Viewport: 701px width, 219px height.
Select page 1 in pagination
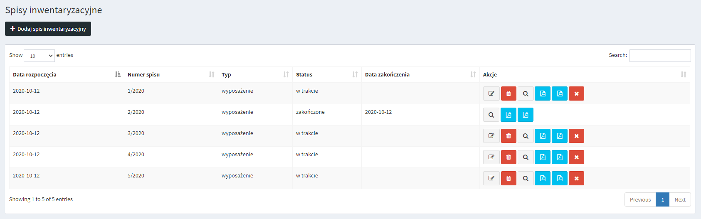coord(662,199)
